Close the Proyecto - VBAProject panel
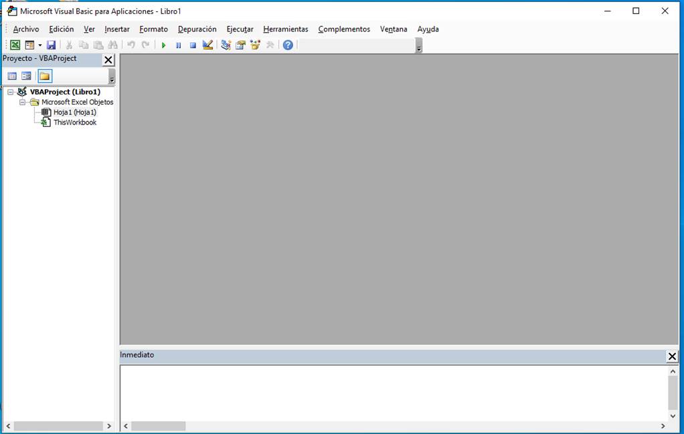This screenshot has width=684, height=434. [108, 60]
